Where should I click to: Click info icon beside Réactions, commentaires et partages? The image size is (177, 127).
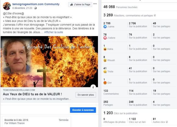pyautogui.click(x=155, y=15)
